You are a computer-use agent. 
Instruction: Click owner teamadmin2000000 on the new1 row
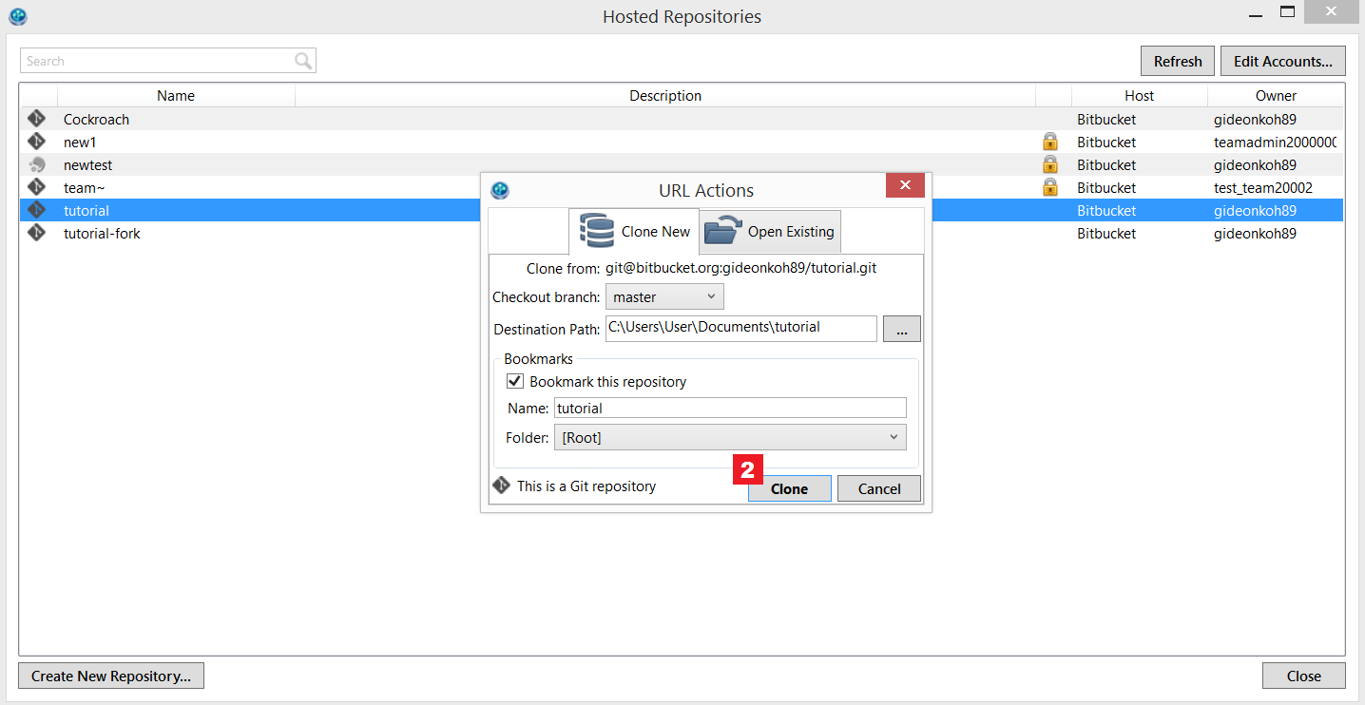point(1275,142)
